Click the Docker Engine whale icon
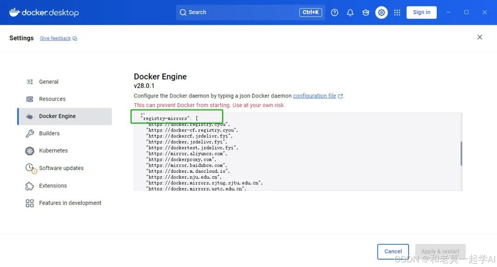Screen dimensions: 497x267 [x=29, y=116]
